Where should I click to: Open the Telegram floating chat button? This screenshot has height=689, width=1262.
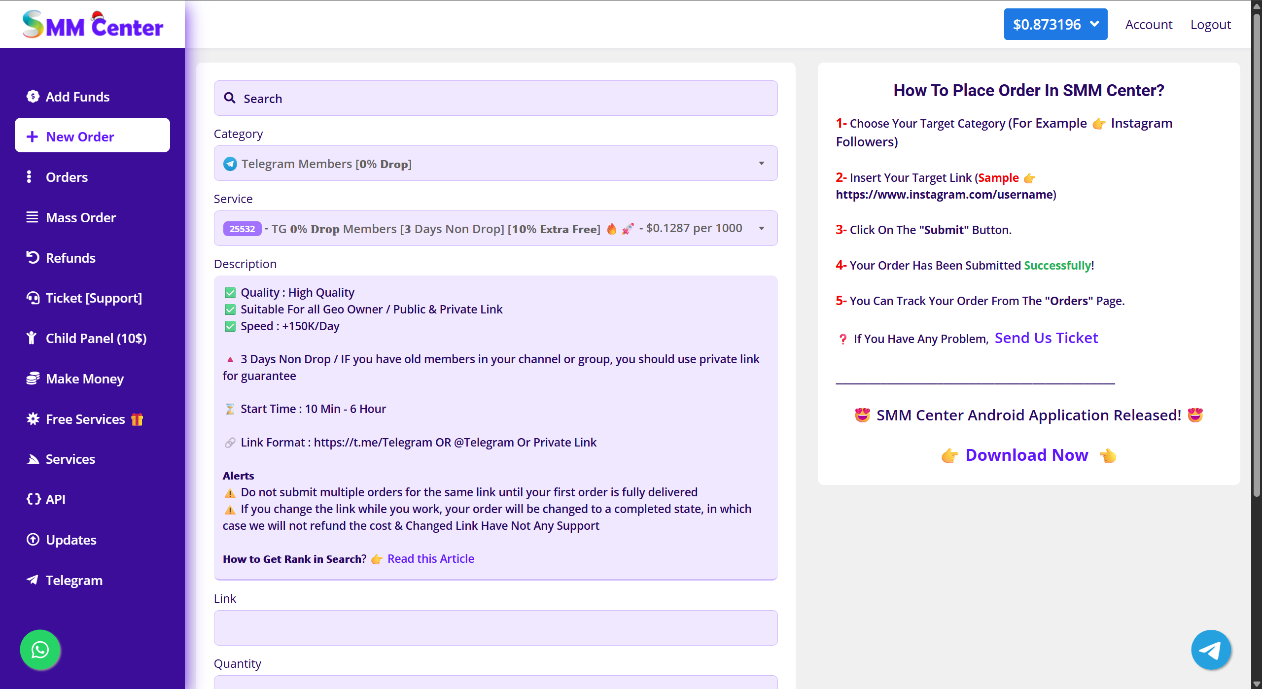click(1211, 650)
